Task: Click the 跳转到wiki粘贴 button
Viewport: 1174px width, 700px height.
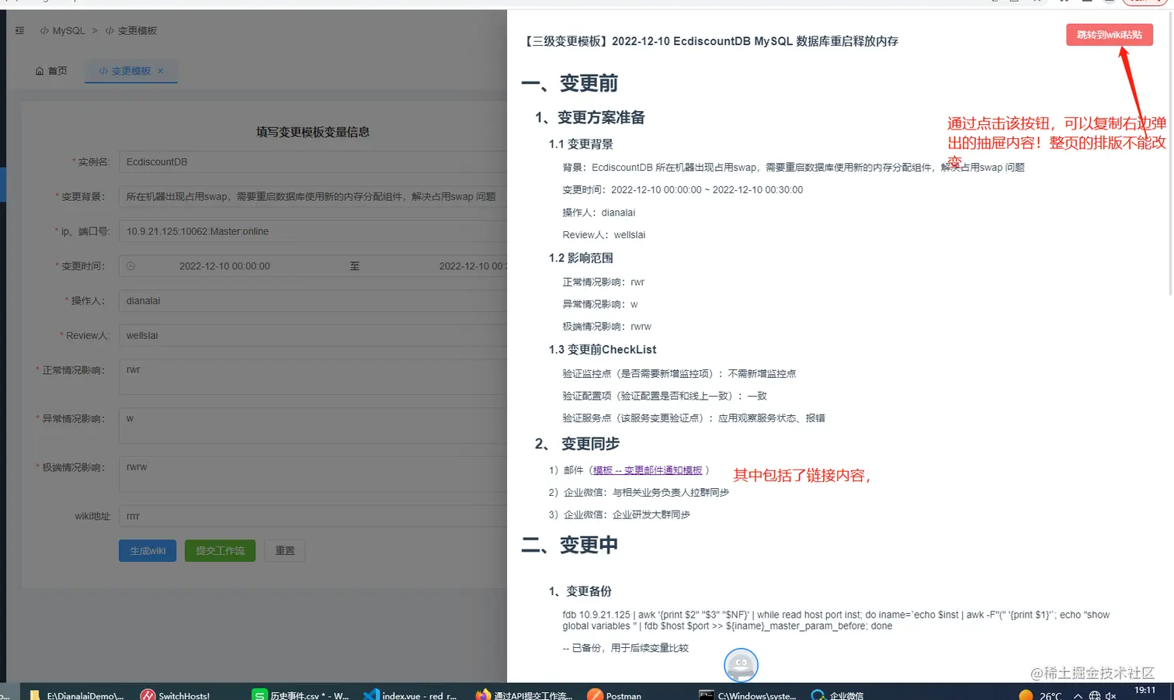Action: tap(1109, 35)
